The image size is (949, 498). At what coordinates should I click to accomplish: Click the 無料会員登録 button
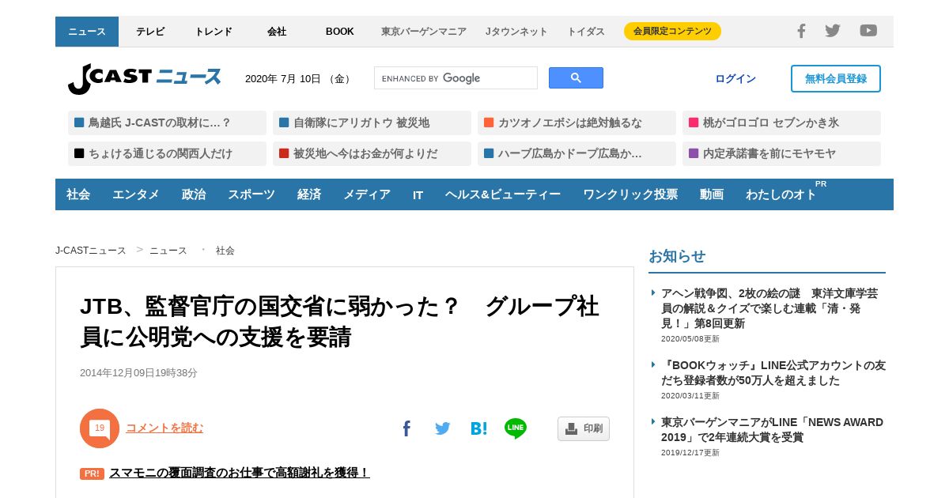click(x=836, y=79)
